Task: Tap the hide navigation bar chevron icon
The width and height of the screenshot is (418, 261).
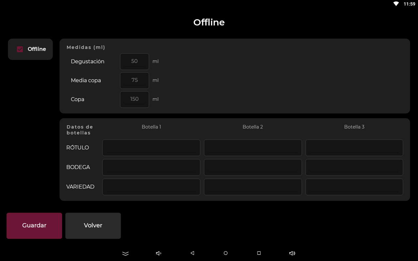Action: pos(125,253)
